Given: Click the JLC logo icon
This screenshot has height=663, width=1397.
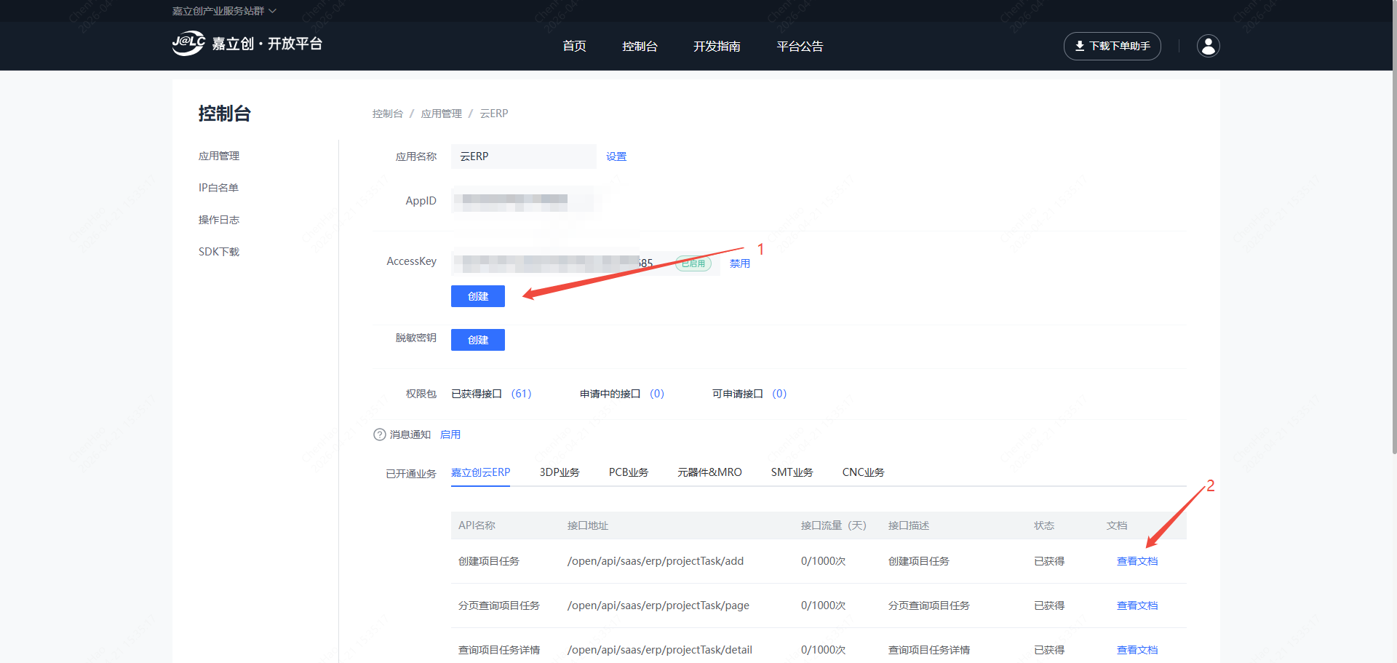Looking at the screenshot, I should pos(188,44).
